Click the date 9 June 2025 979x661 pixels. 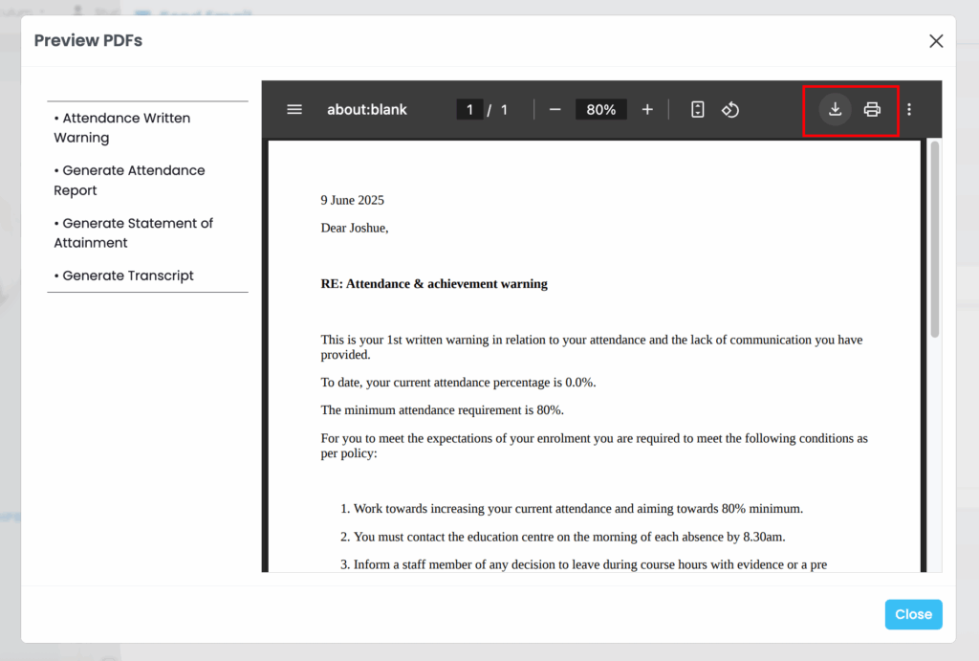pos(352,200)
